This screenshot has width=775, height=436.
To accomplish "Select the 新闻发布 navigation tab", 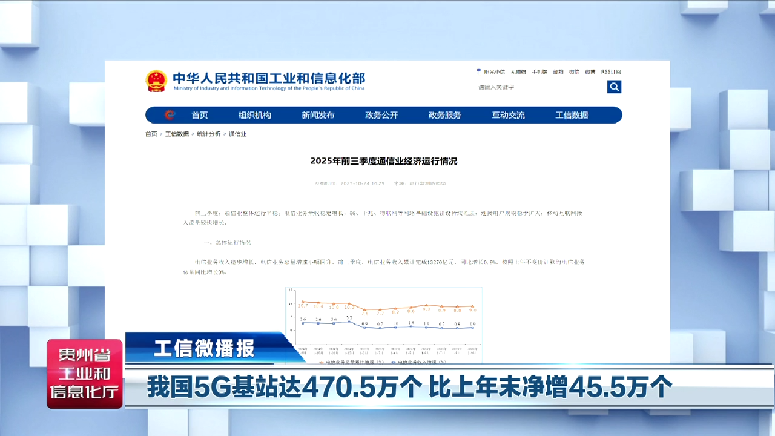I will tap(318, 115).
